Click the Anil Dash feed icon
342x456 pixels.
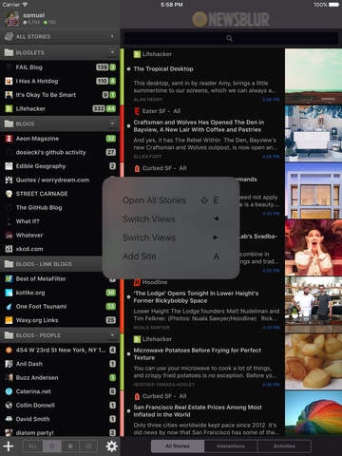point(9,364)
